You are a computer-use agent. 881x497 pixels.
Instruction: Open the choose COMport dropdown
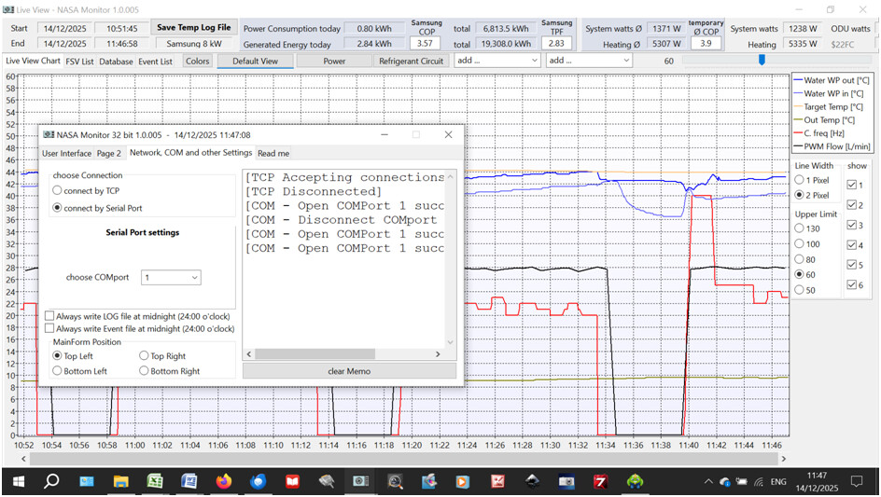click(171, 277)
